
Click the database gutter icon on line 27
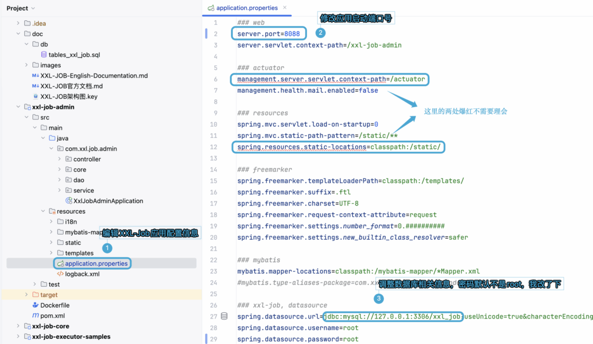click(224, 317)
